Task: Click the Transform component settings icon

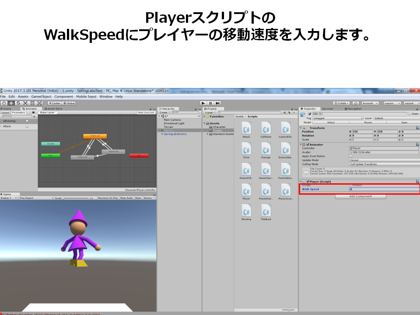Action: pyautogui.click(x=417, y=128)
